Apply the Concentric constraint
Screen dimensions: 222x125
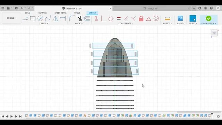click(x=156, y=18)
